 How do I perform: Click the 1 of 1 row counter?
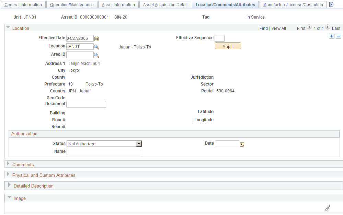319,29
